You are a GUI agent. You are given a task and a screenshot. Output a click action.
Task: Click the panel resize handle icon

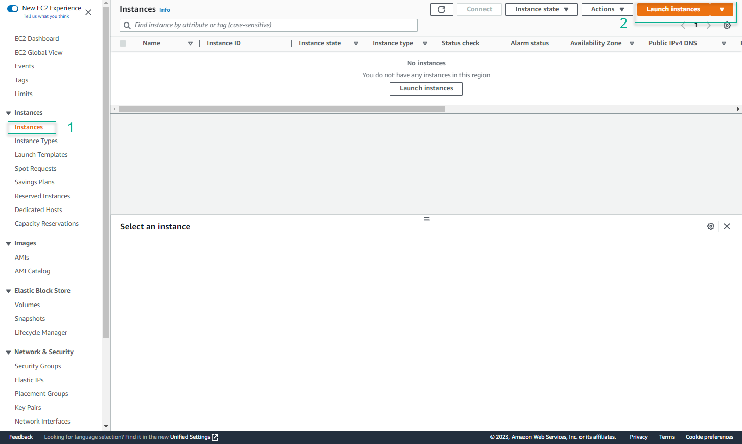(x=427, y=219)
